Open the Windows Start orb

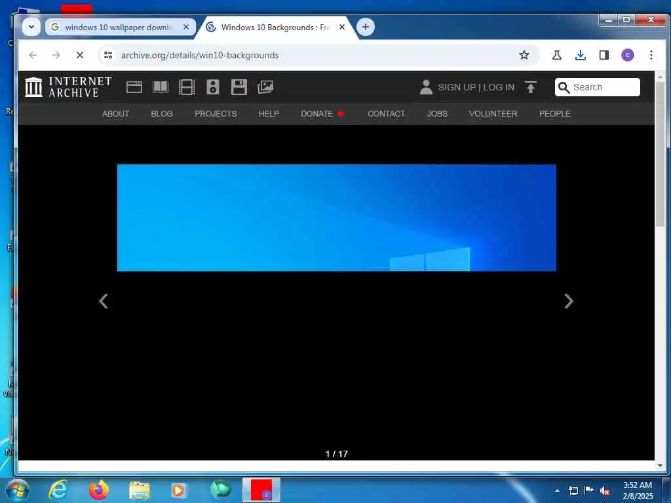click(x=18, y=490)
